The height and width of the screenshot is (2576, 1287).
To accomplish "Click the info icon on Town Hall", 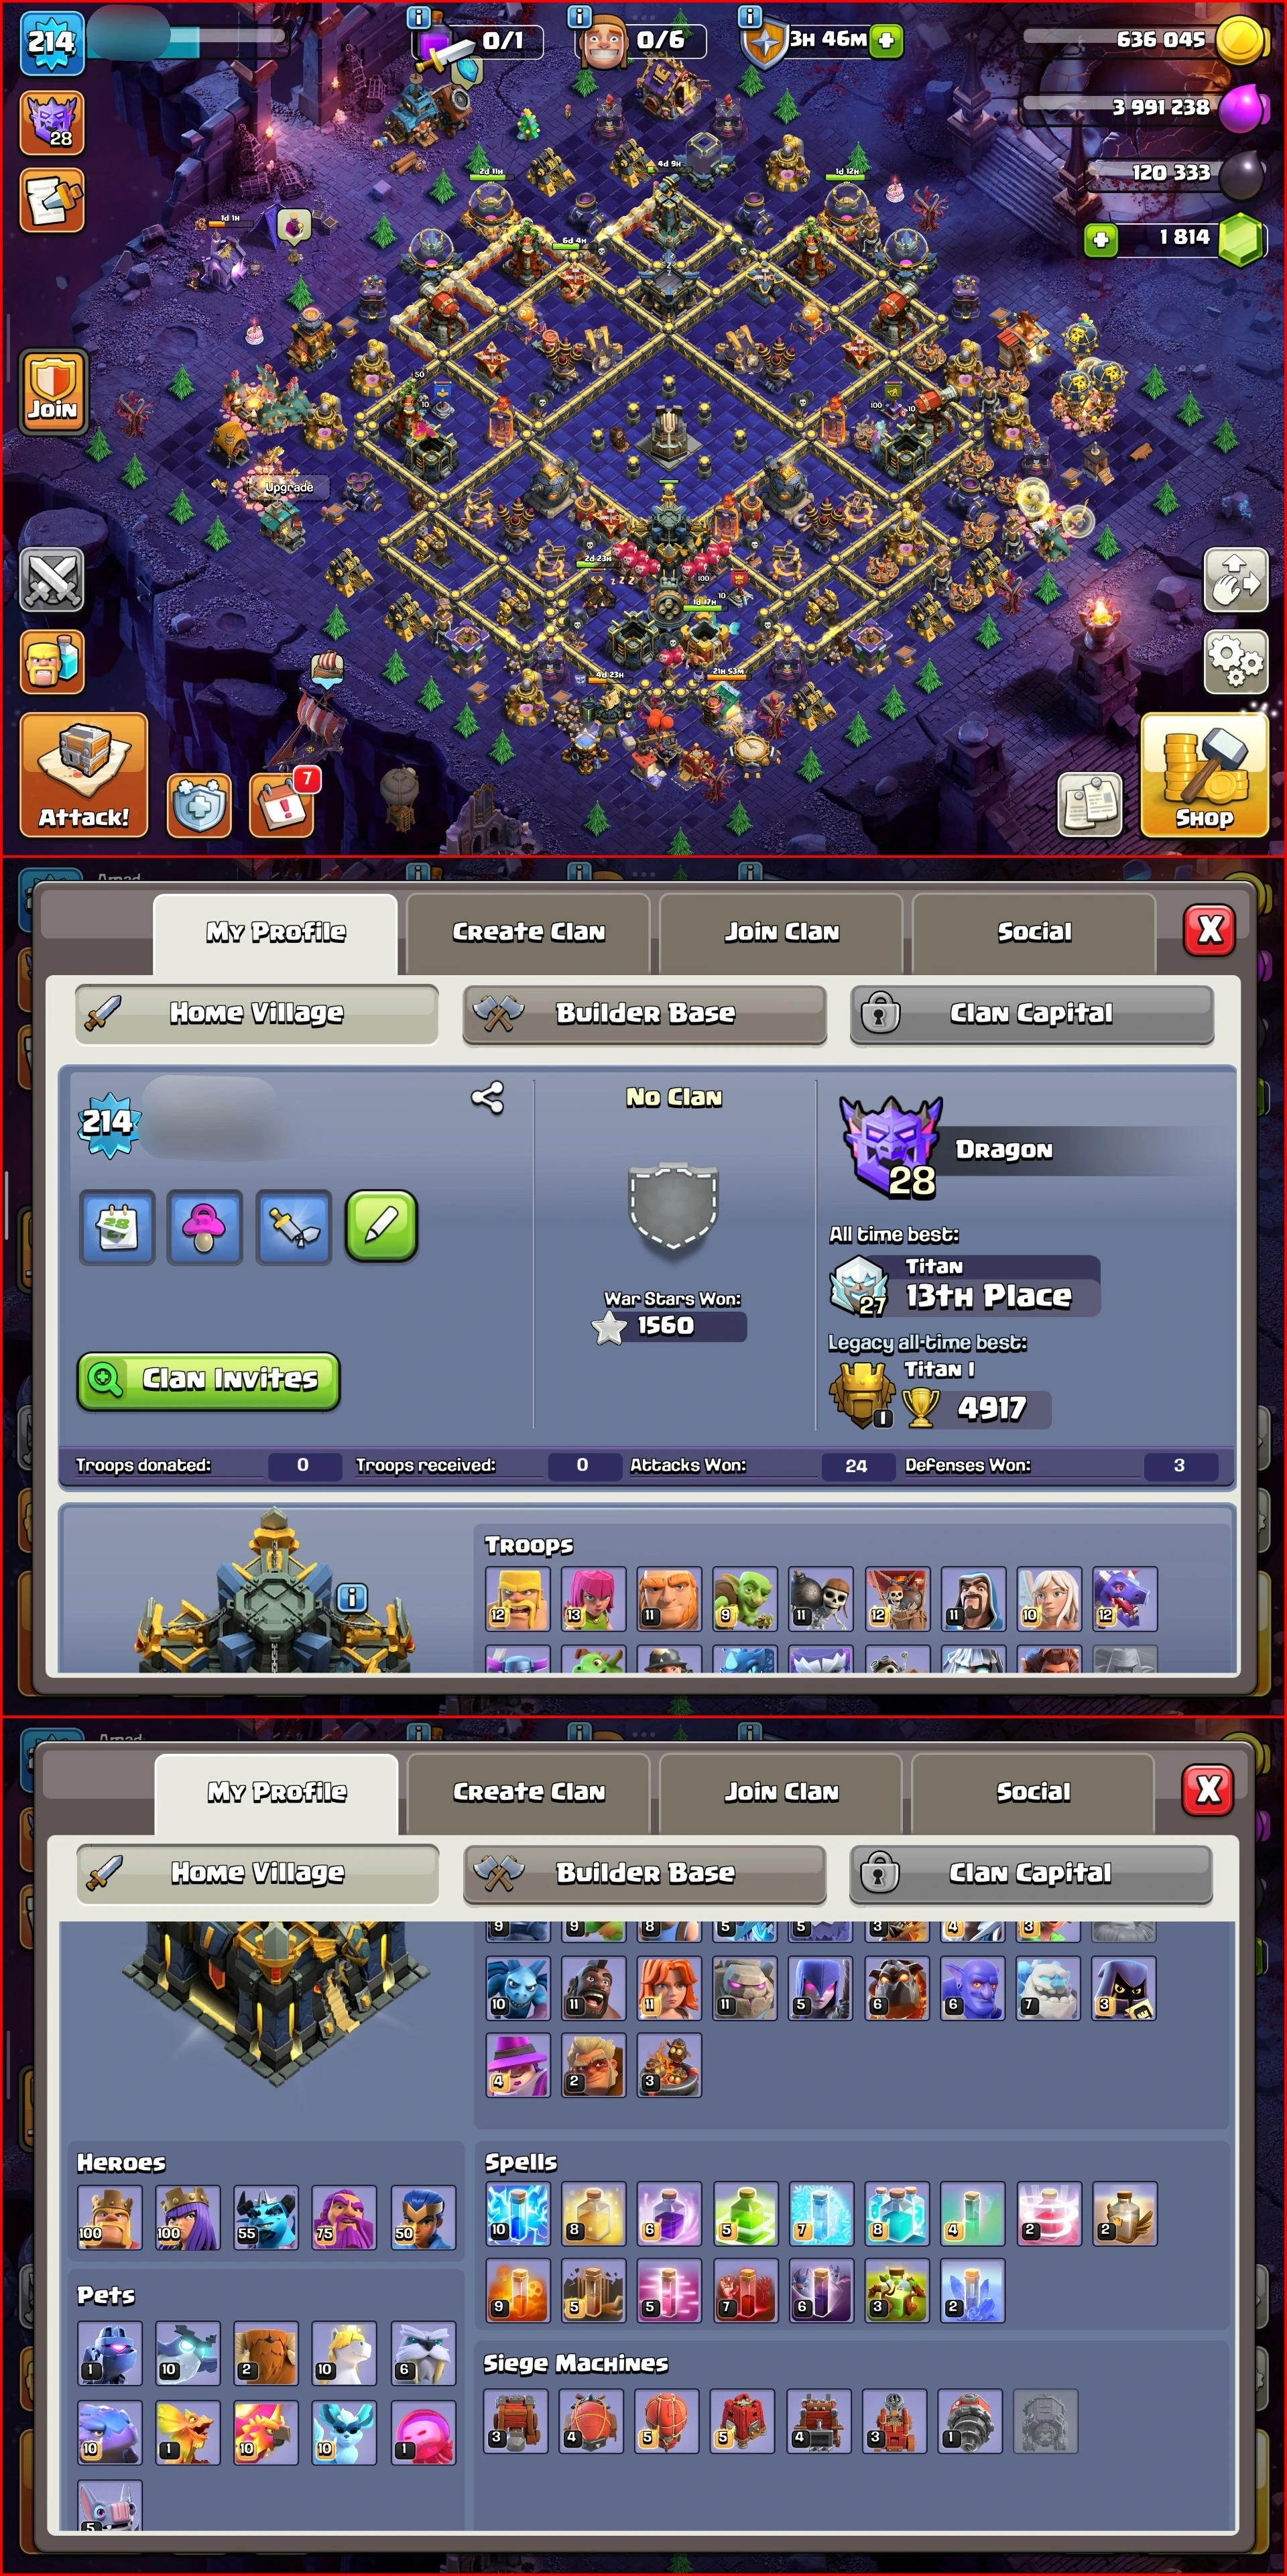I will coord(351,1597).
